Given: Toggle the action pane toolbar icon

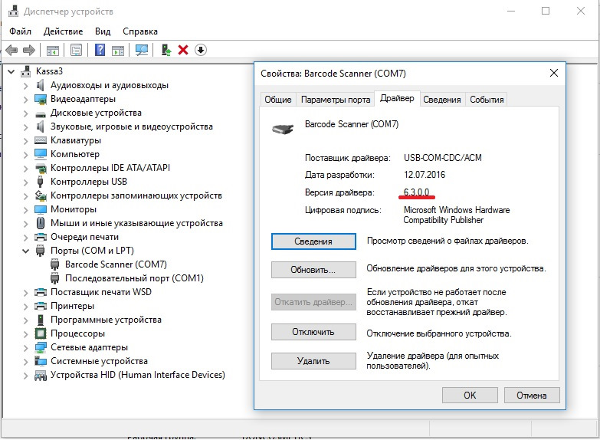Looking at the screenshot, I should tap(118, 50).
